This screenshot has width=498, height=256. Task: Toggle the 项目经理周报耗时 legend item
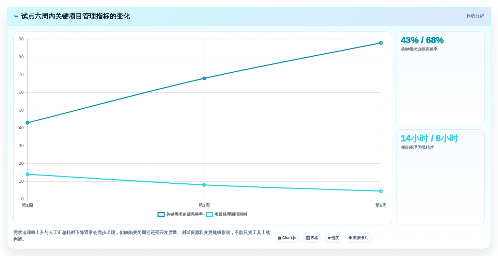point(227,215)
